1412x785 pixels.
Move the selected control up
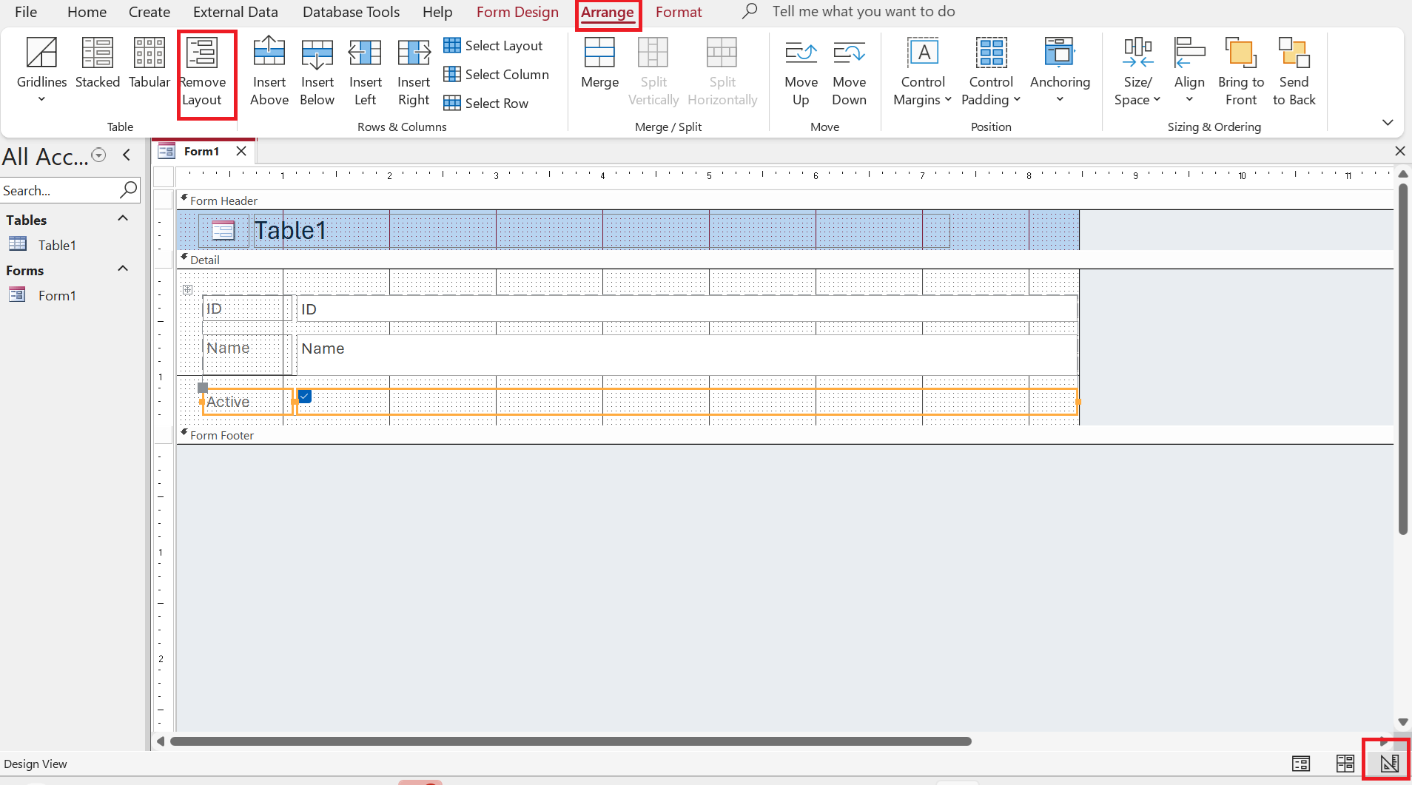[x=801, y=73]
